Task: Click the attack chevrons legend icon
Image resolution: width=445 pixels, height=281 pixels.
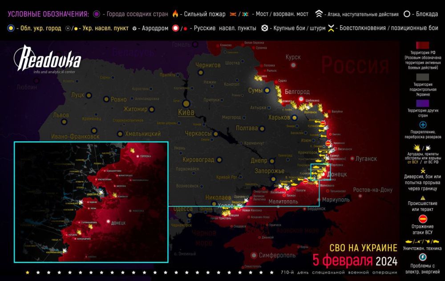Action: point(319,14)
